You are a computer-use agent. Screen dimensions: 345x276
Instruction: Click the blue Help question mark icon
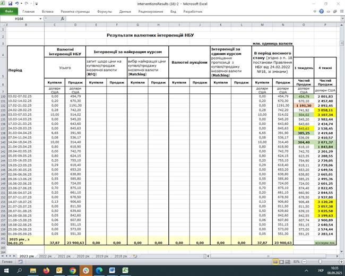[322, 12]
